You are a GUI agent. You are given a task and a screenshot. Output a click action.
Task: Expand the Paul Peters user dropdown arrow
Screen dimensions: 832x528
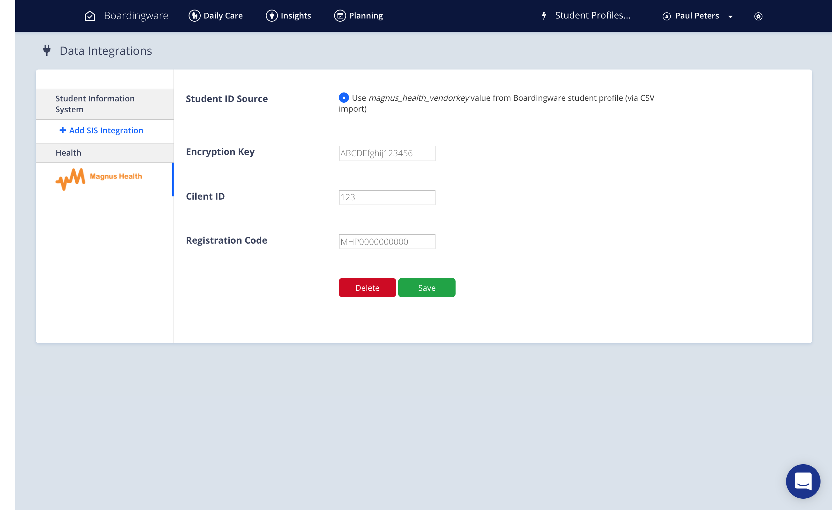tap(731, 17)
